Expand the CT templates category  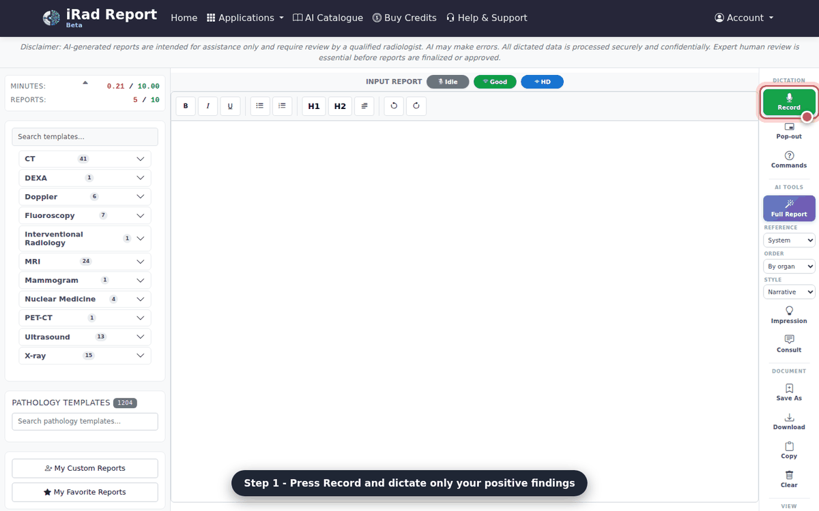(85, 159)
